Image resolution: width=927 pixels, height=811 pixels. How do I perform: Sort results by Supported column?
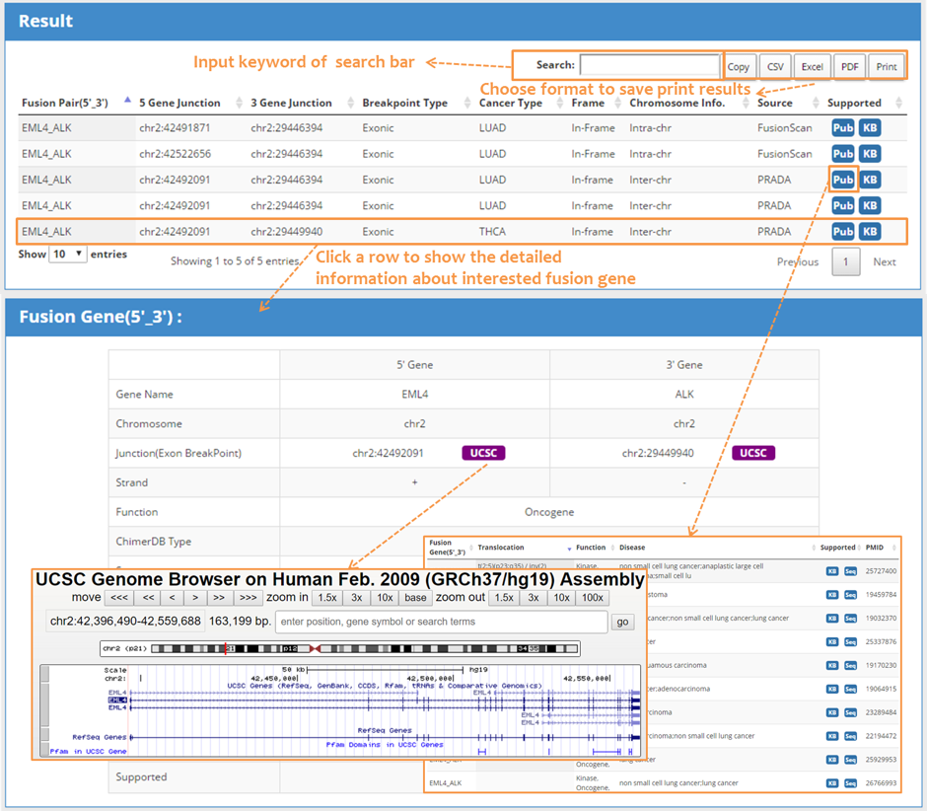tap(864, 103)
